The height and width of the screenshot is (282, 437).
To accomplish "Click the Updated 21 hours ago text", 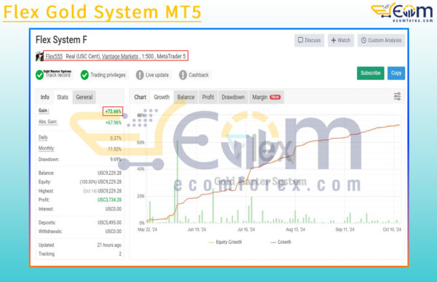I will pos(109,245).
